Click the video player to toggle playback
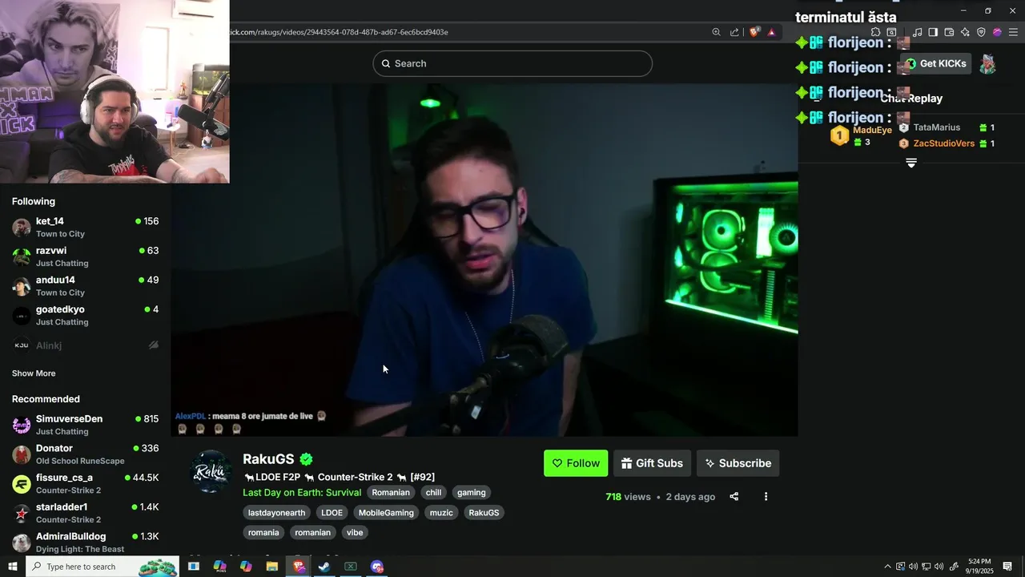1025x577 pixels. [x=484, y=260]
